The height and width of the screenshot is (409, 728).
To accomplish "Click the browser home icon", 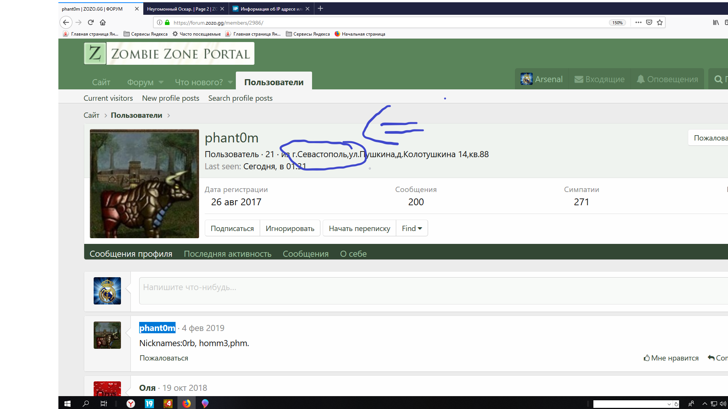I will tap(103, 22).
